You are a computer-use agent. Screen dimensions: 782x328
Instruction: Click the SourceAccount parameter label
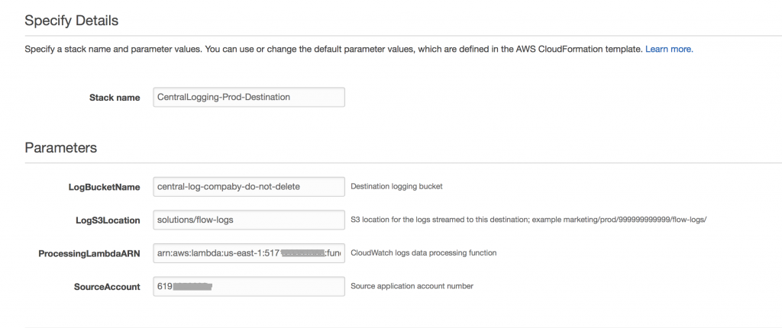tap(107, 287)
